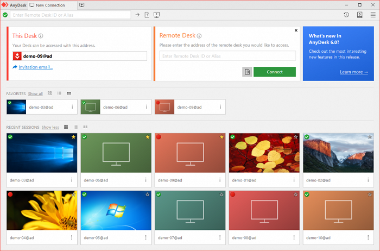This screenshot has height=251, width=380.
Task: Open options menu for recent demo-02@ad
Action: coord(368,180)
